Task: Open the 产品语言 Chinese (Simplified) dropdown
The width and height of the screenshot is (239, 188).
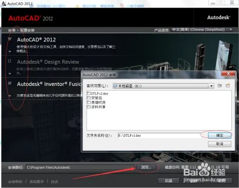Action: (x=202, y=30)
